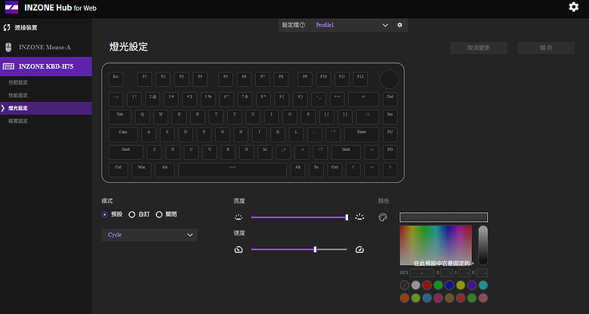Select the 關閉 mode radio button
Viewport: 589px width, 314px height.
[159, 214]
